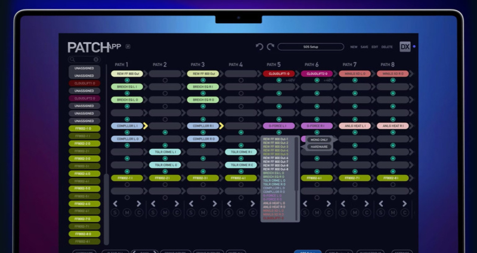This screenshot has width=477, height=253.
Task: Toggle the circle under CLOUDLIFT1 O in Path 5
Action: (x=279, y=80)
